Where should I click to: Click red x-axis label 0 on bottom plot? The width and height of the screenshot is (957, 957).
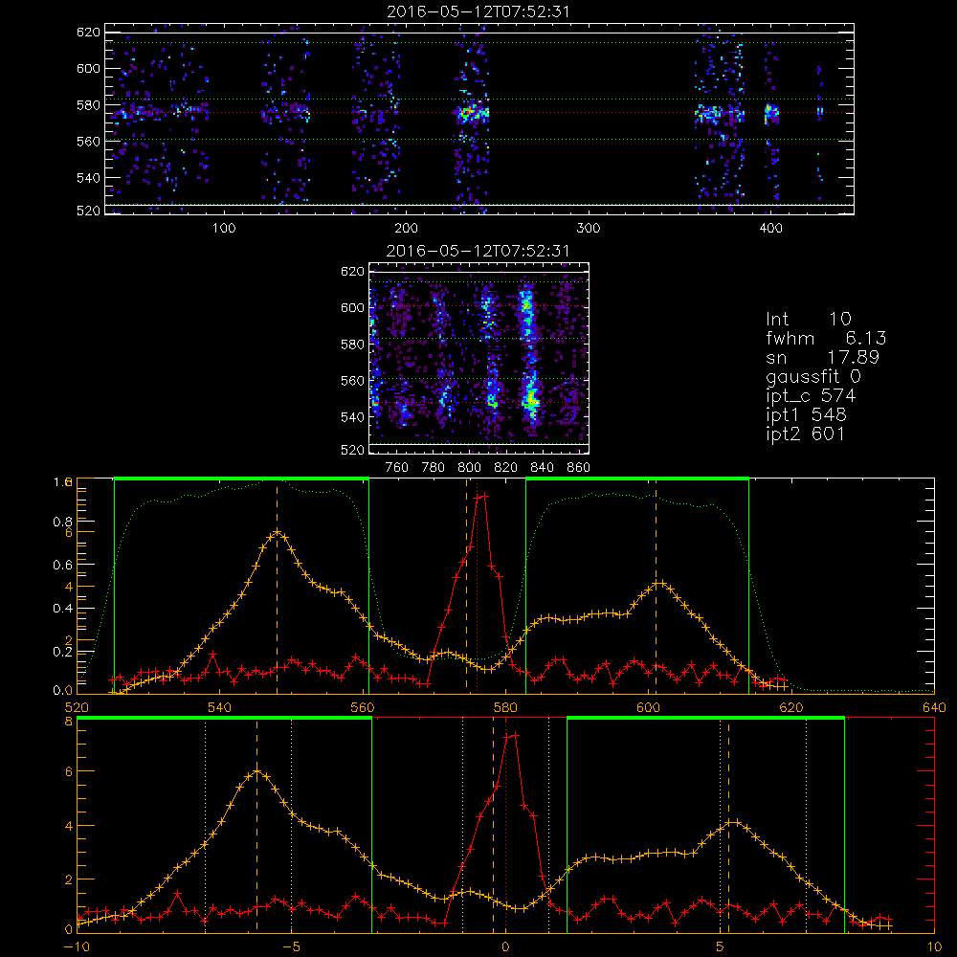pos(505,947)
